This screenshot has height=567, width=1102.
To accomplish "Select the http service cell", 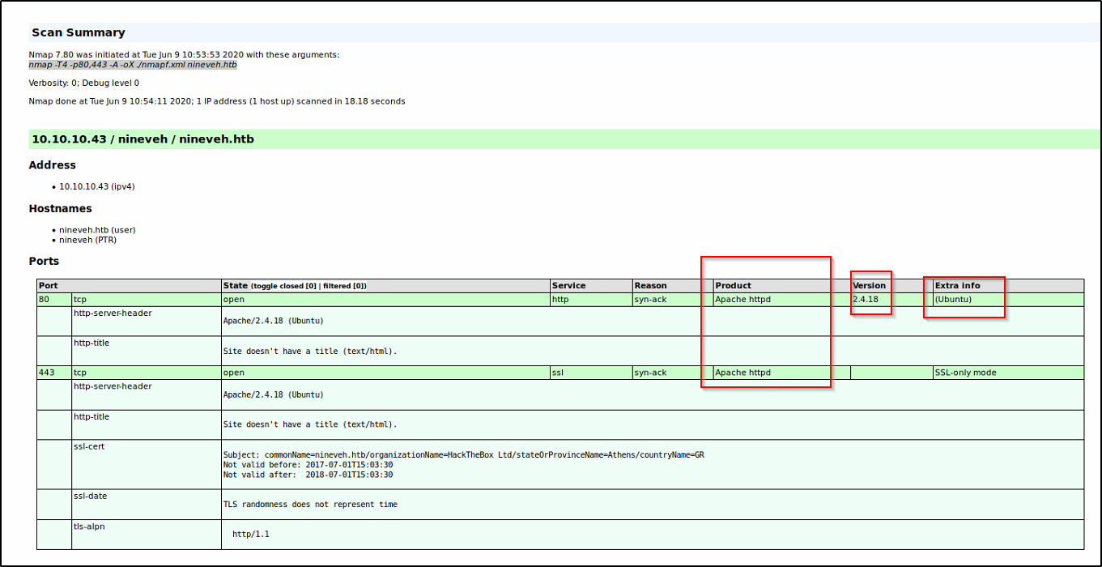I will point(591,299).
